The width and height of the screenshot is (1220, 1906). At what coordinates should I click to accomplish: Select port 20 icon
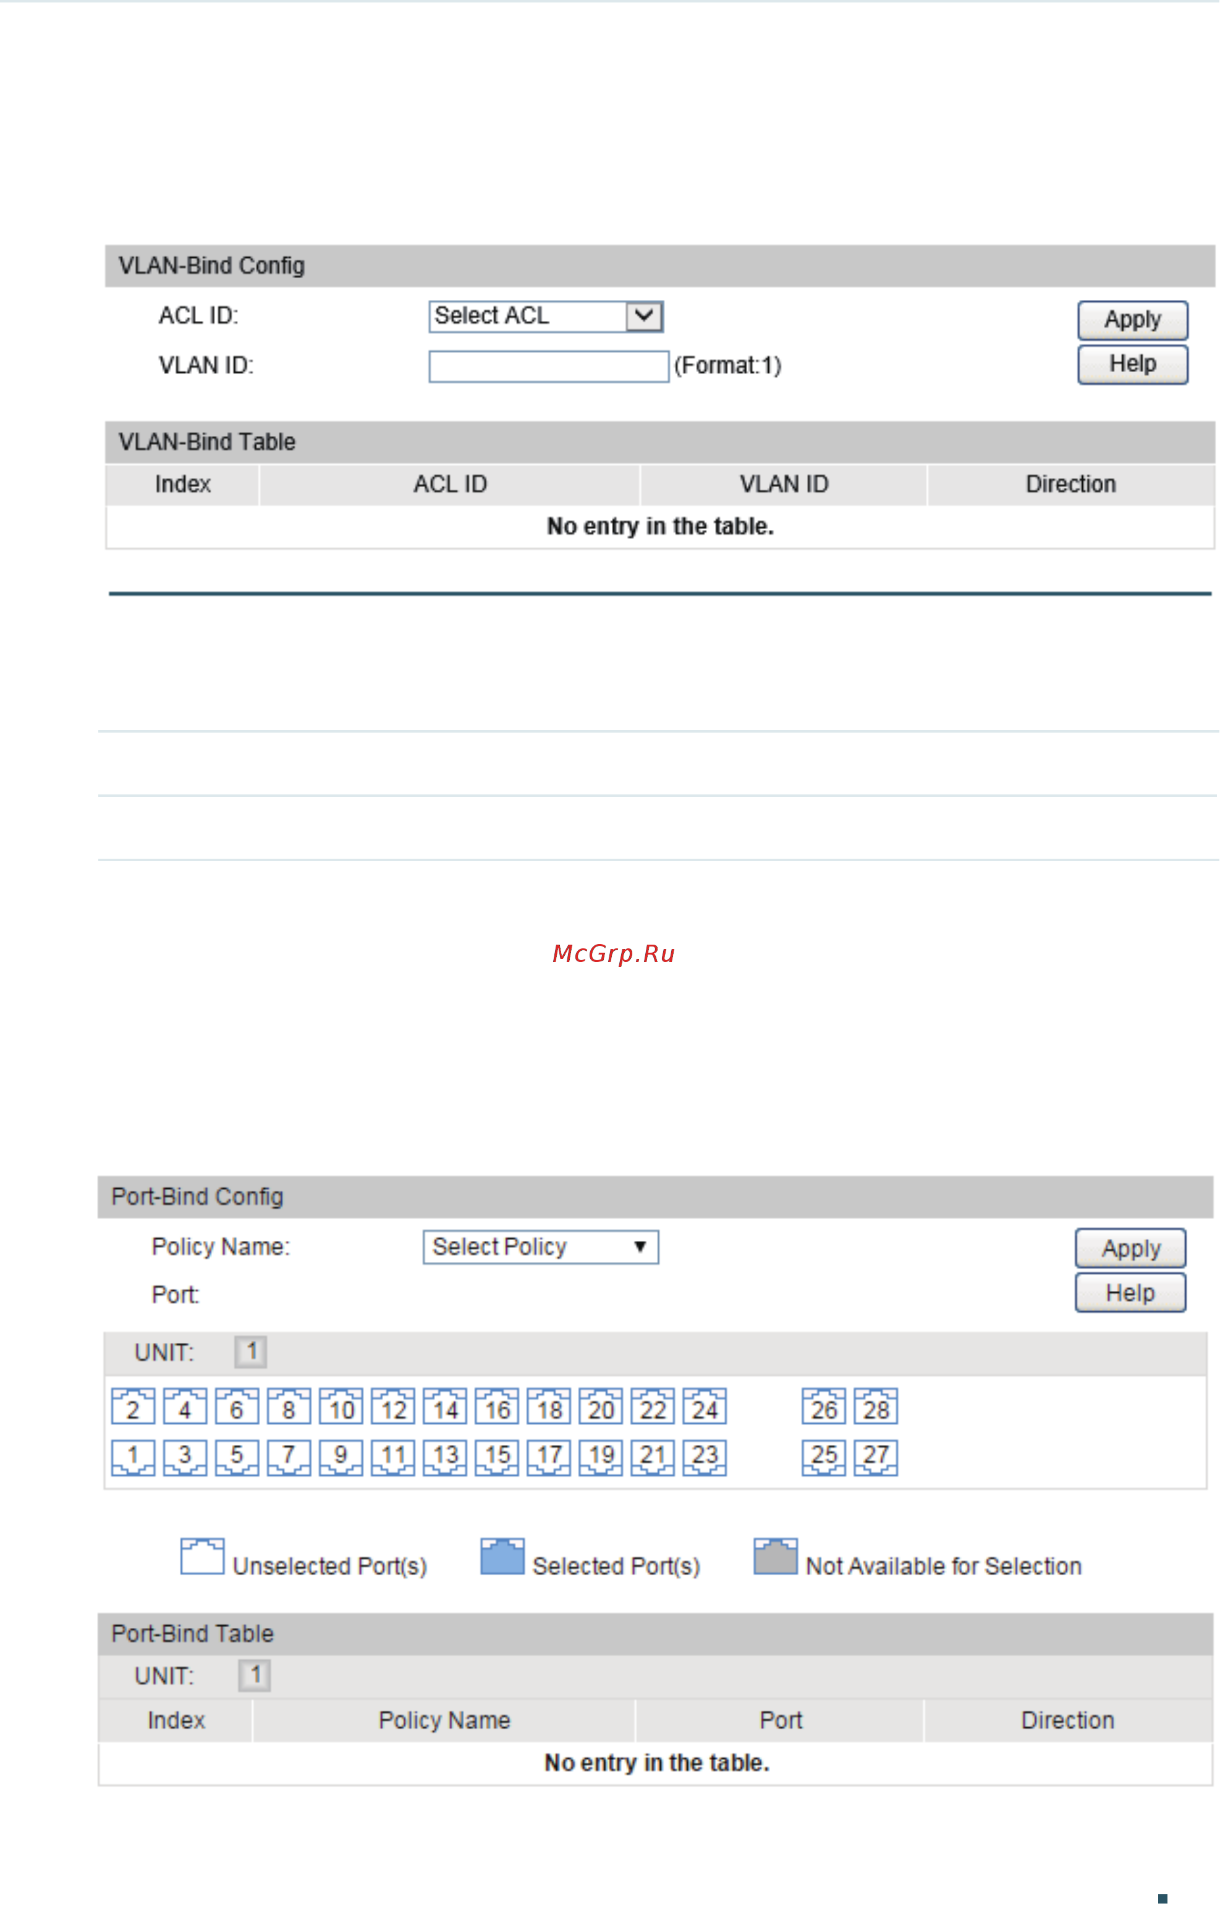(x=601, y=1406)
